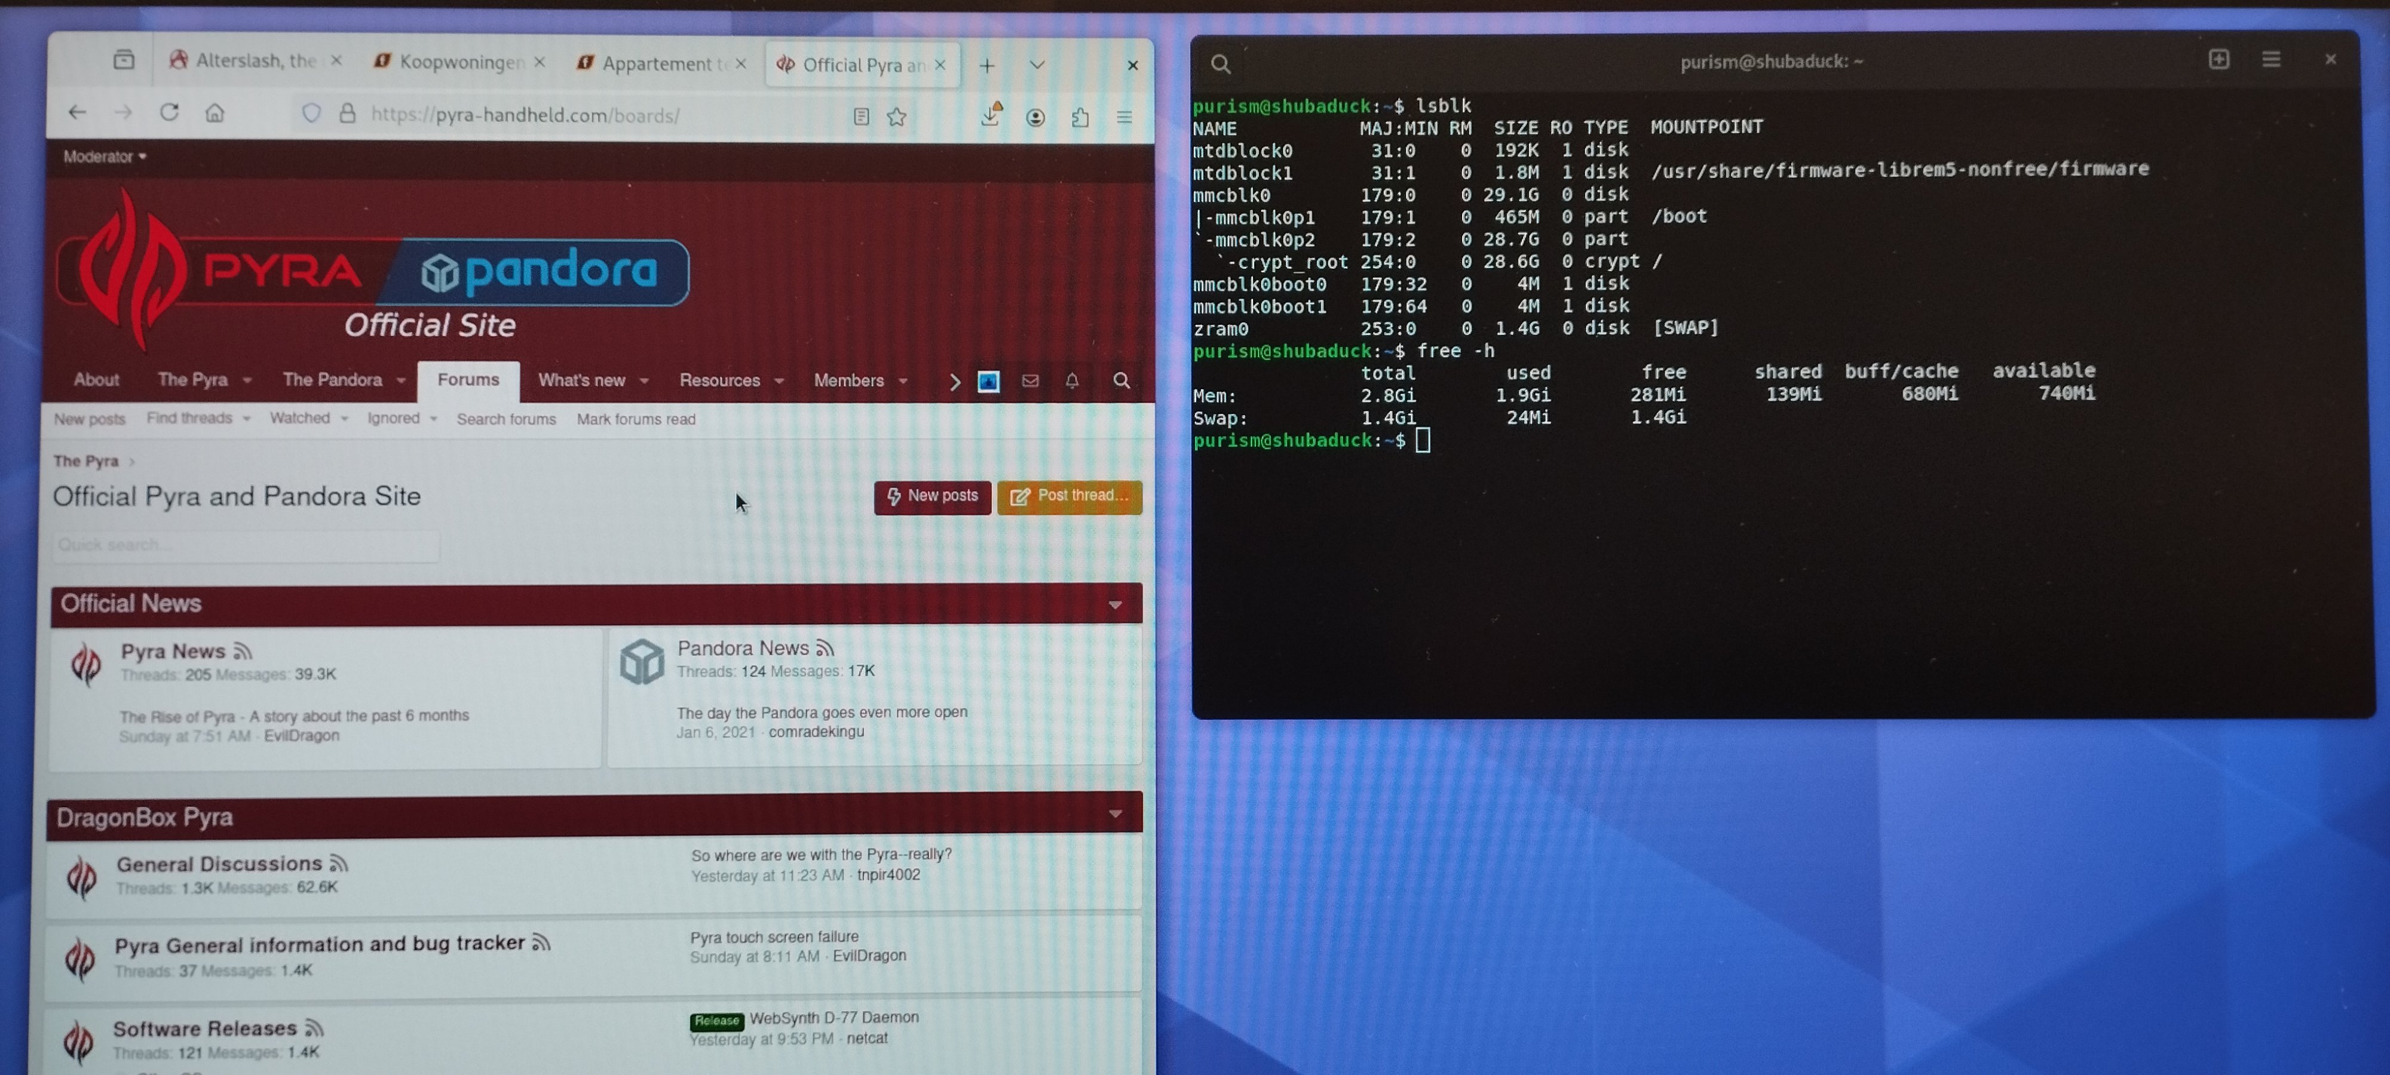
Task: Open the Firefox downloads icon
Action: [990, 116]
